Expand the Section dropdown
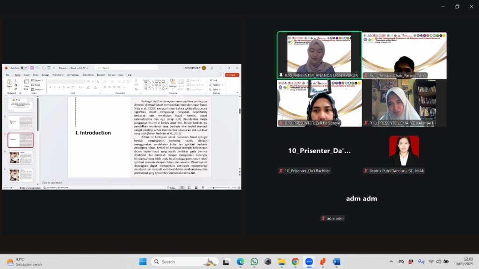This screenshot has width=479, height=269. pos(39,89)
